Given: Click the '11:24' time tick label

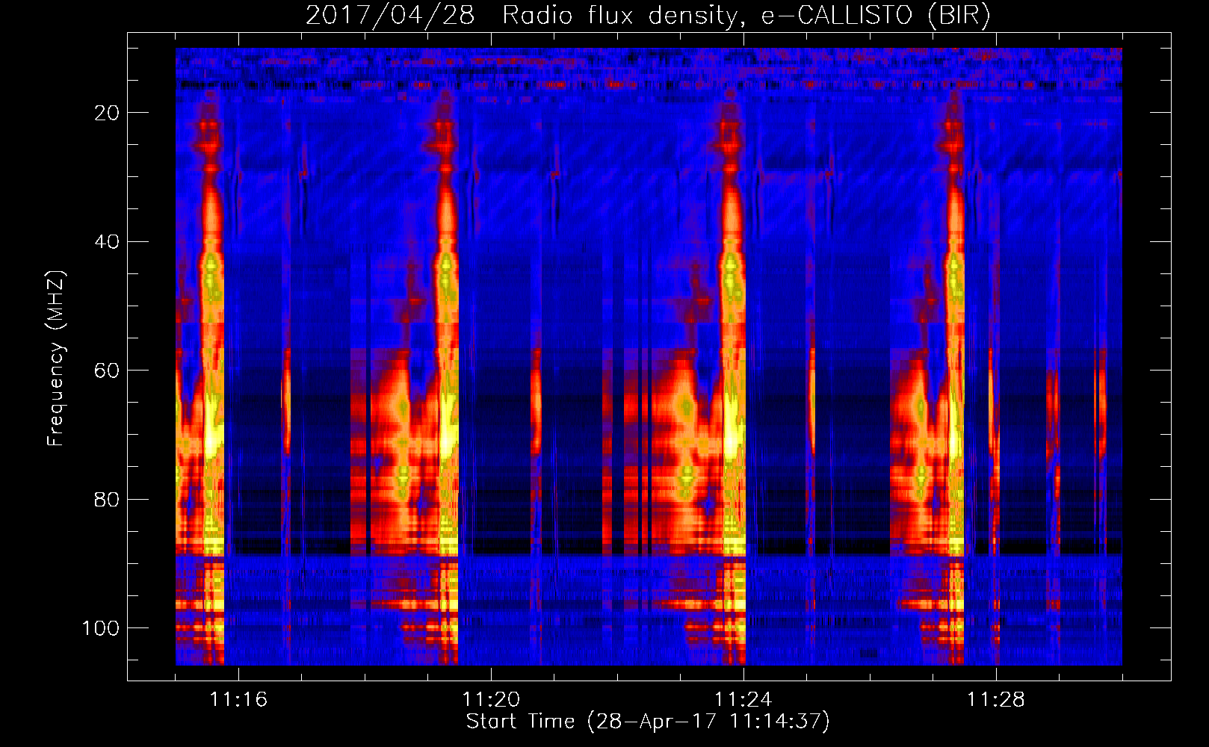Looking at the screenshot, I should (743, 700).
